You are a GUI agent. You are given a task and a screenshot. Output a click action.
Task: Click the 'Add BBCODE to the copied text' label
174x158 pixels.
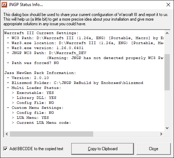point(37,149)
